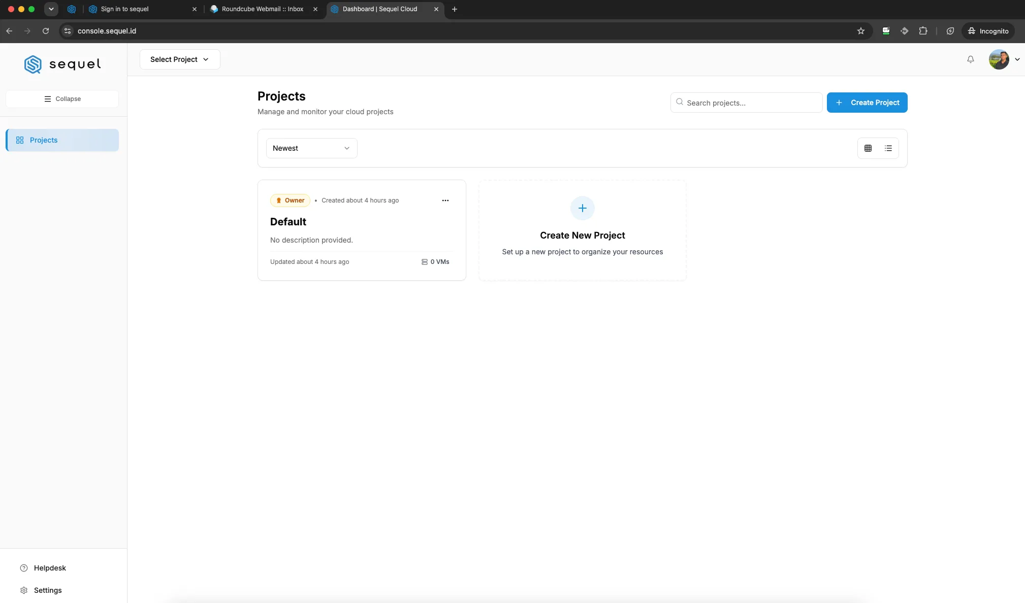Click the user avatar picture
The width and height of the screenshot is (1025, 603).
tap(999, 59)
